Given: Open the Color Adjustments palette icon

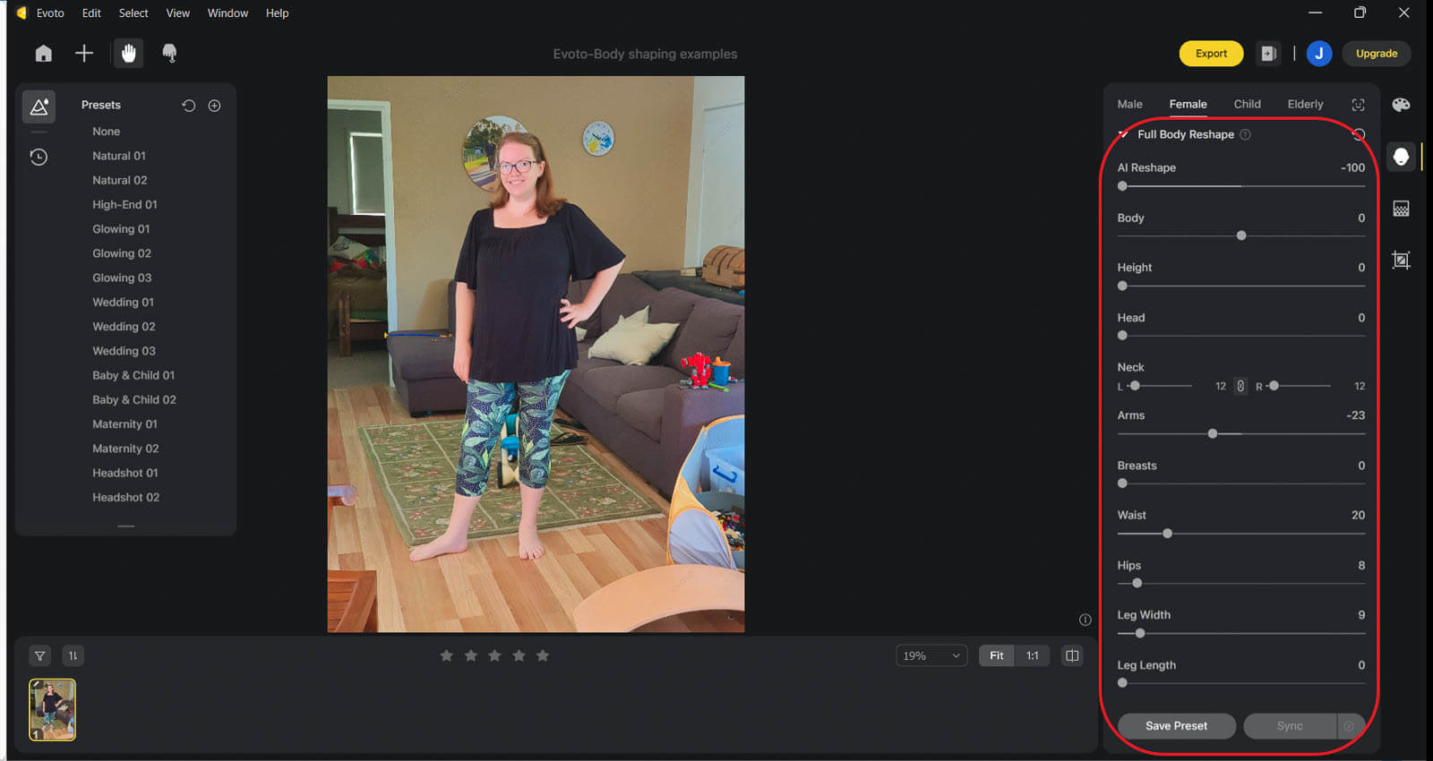Looking at the screenshot, I should click(x=1401, y=105).
